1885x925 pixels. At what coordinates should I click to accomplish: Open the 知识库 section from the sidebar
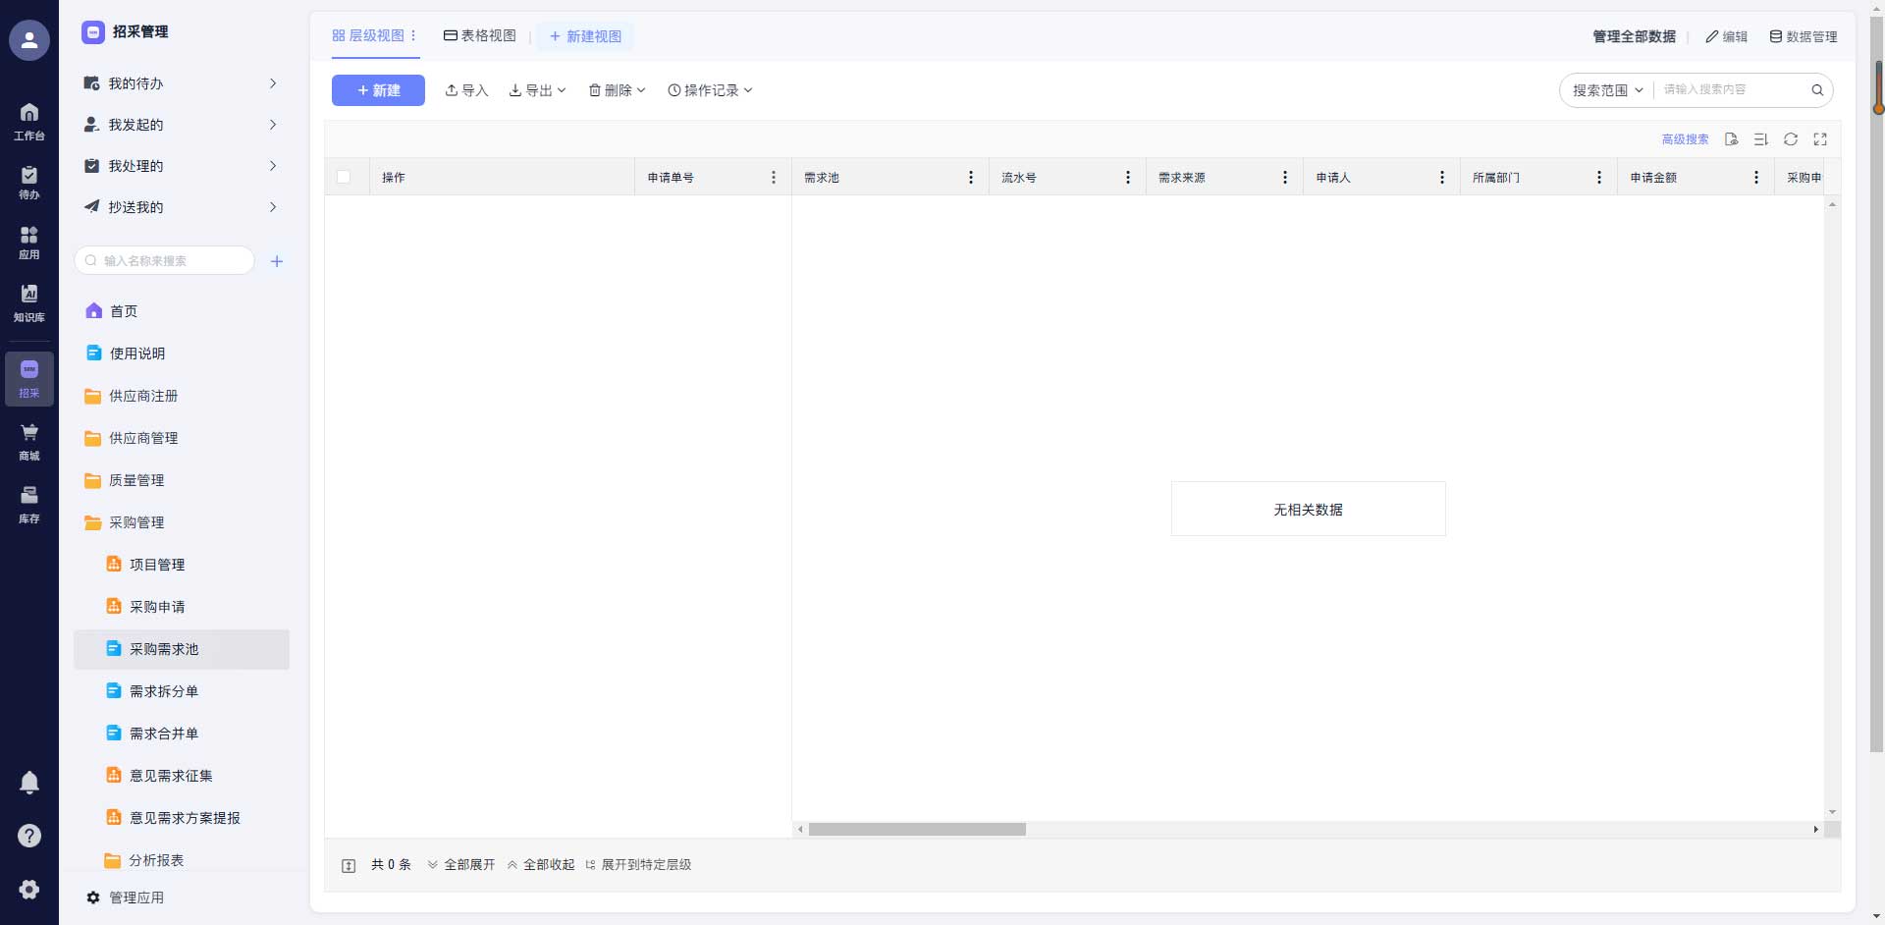pyautogui.click(x=29, y=300)
